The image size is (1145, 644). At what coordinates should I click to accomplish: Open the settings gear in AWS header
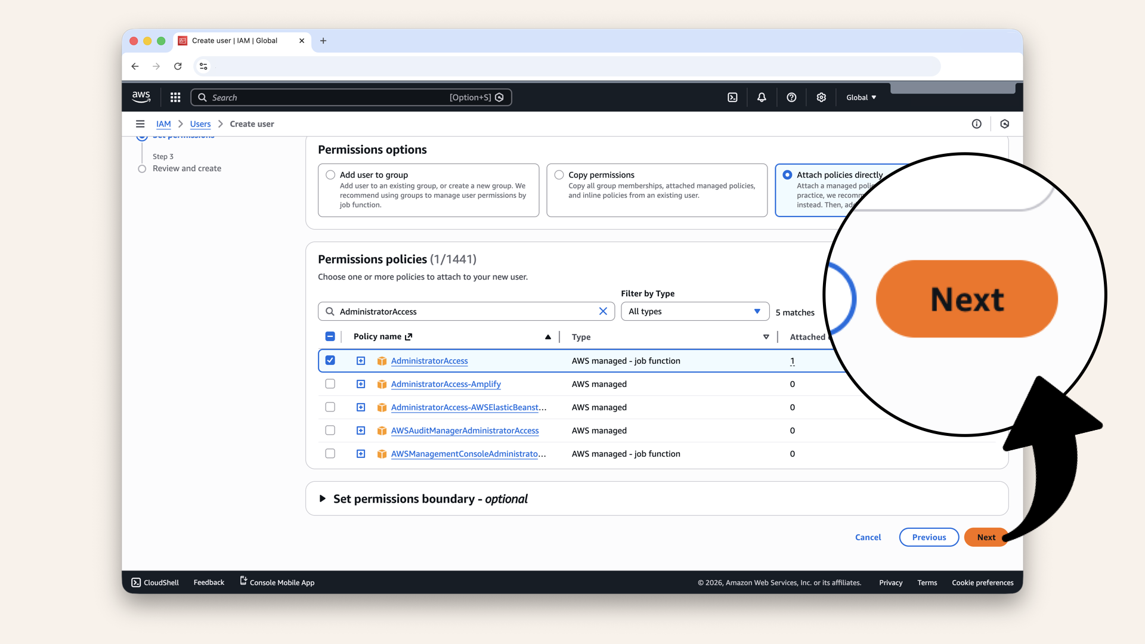(821, 97)
